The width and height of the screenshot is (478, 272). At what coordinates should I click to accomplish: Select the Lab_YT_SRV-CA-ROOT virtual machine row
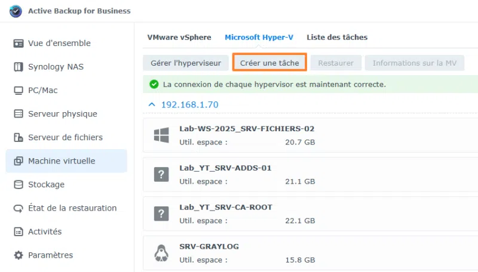point(310,214)
